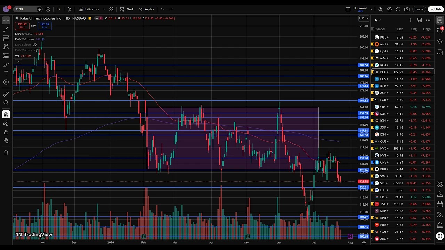Collapse the indicator legend chevron
This screenshot has width=445, height=250.
click(x=18, y=62)
